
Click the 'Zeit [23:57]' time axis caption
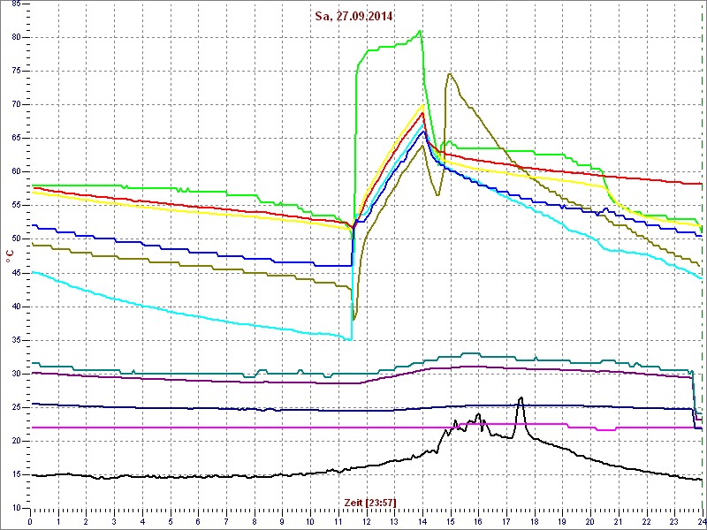pyautogui.click(x=370, y=502)
